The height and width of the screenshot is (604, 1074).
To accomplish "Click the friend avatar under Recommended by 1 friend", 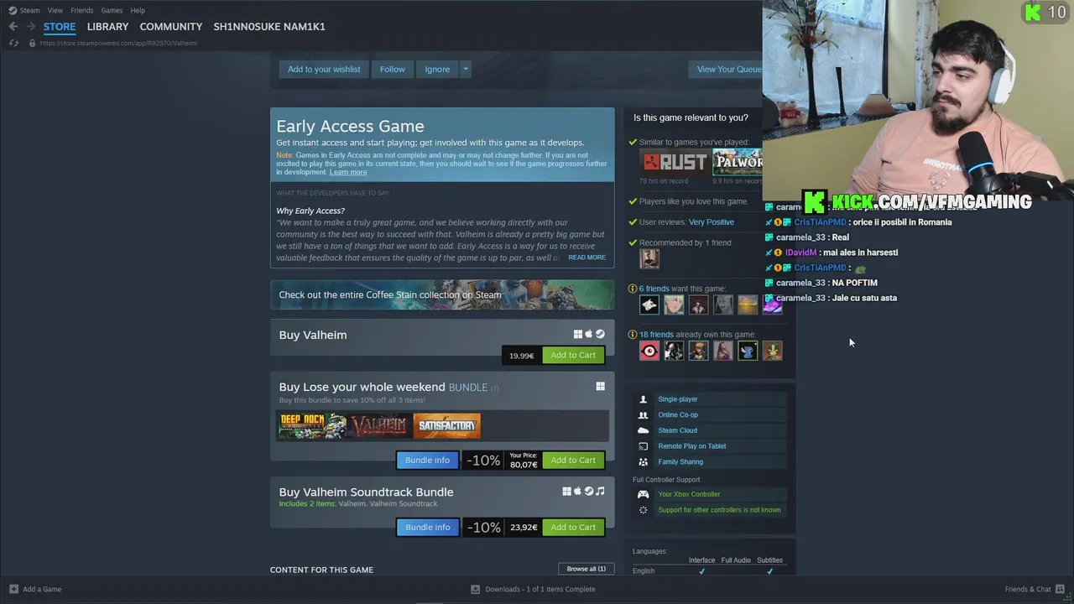I will click(x=649, y=258).
